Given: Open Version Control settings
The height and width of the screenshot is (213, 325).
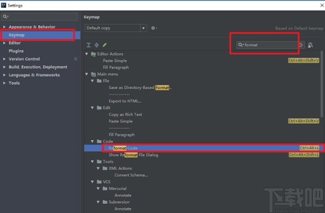Looking at the screenshot, I should click(24, 59).
